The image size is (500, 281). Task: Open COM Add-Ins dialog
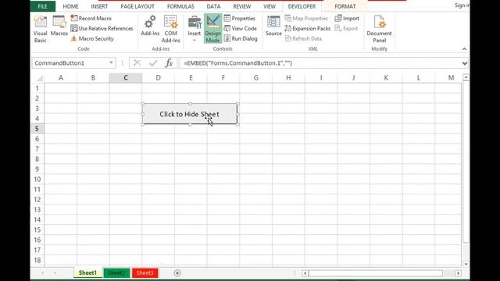click(170, 29)
